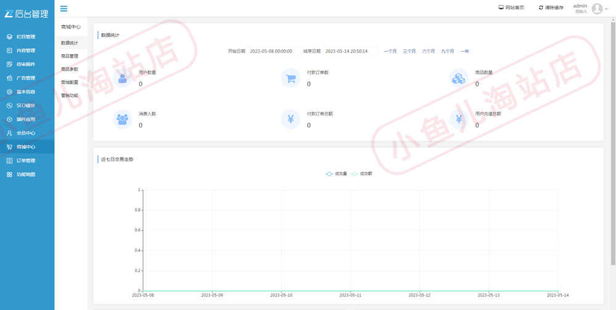Click the 近七日交易走势 chart heading
Screen dimensions: 616x310
click(x=117, y=159)
